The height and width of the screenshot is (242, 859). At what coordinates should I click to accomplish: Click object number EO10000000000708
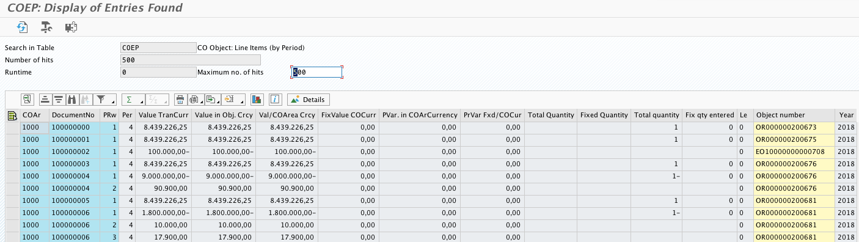(794, 152)
